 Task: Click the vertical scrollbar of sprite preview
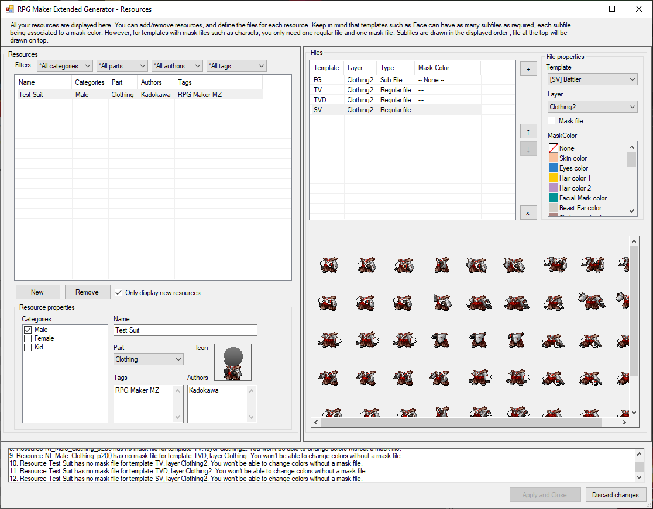click(634, 311)
